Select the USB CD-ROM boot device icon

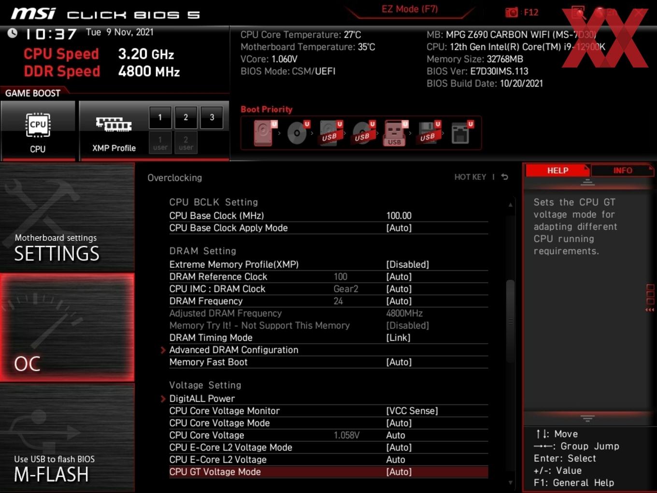pos(363,132)
